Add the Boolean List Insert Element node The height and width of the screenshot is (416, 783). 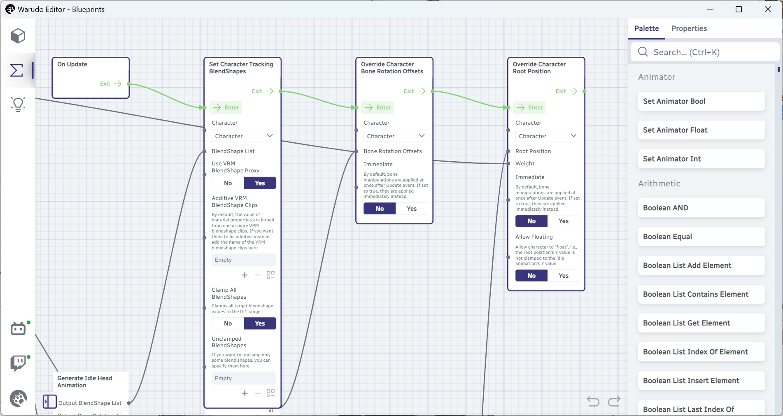coord(701,381)
